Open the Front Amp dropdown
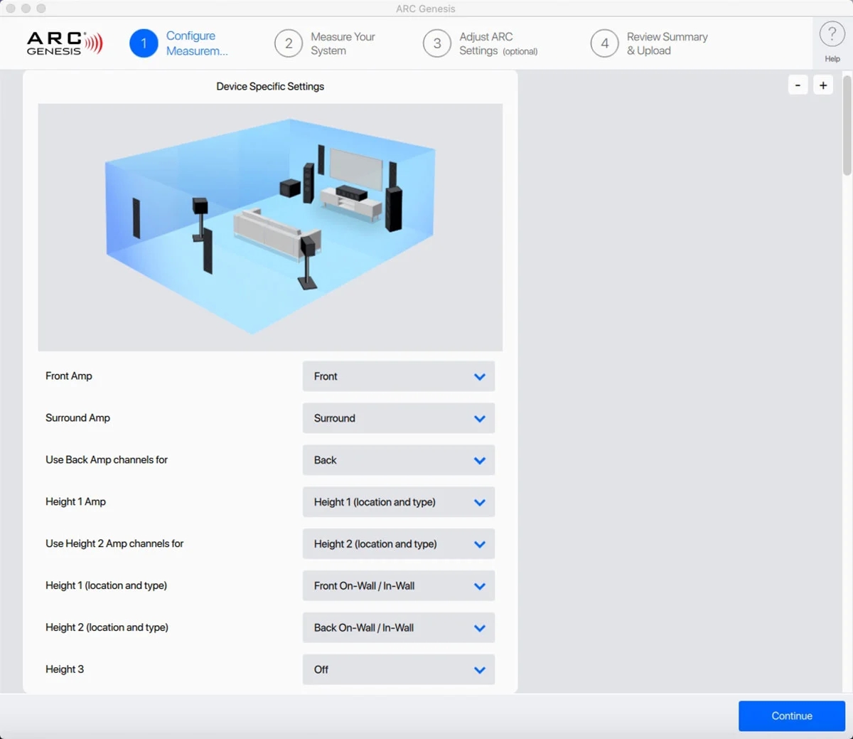Viewport: 853px width, 739px height. pyautogui.click(x=398, y=376)
